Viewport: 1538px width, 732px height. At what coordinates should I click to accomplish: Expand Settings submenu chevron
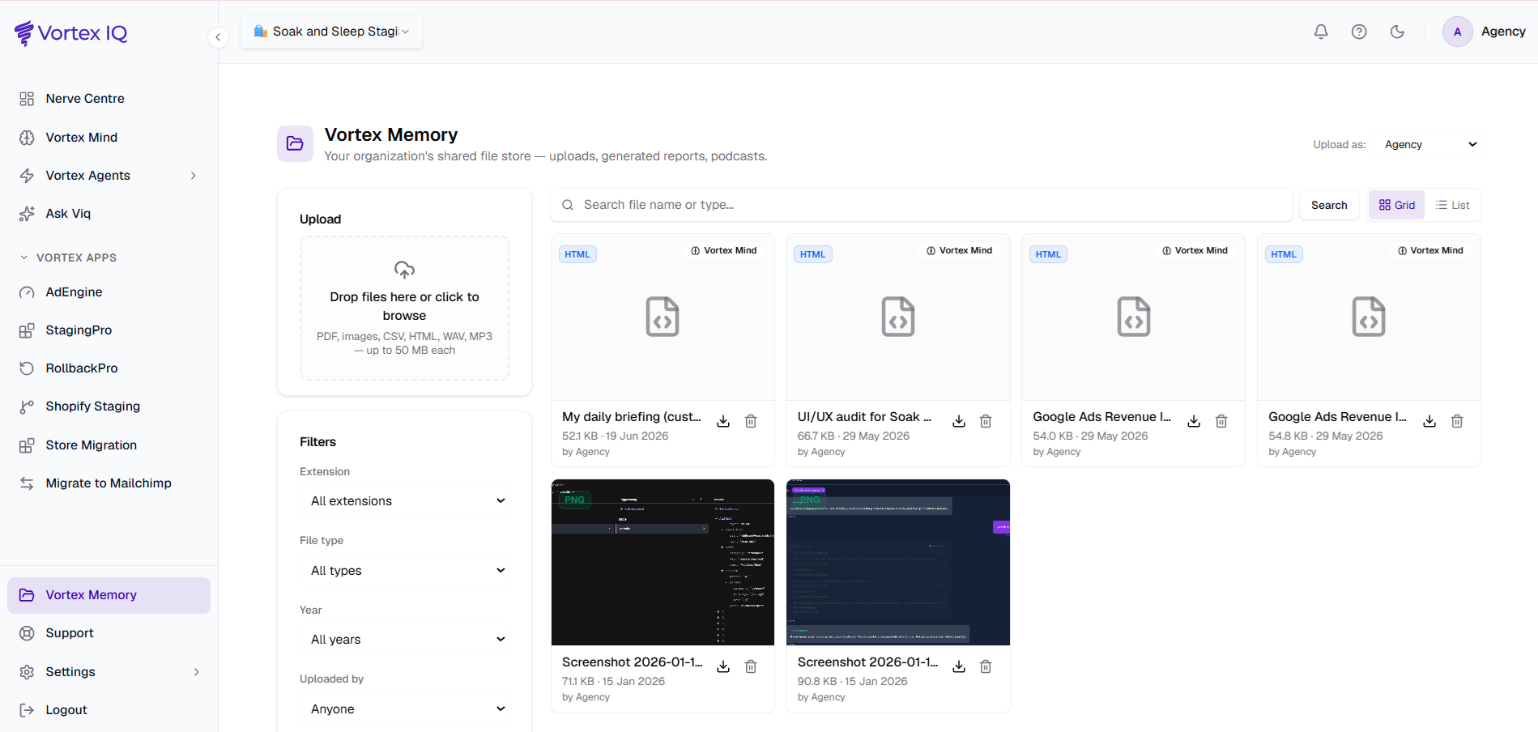(x=196, y=672)
